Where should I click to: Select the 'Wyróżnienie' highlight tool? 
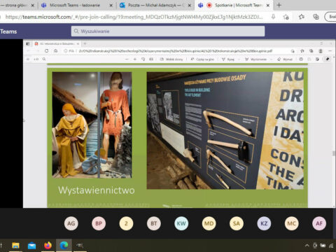click(256, 59)
